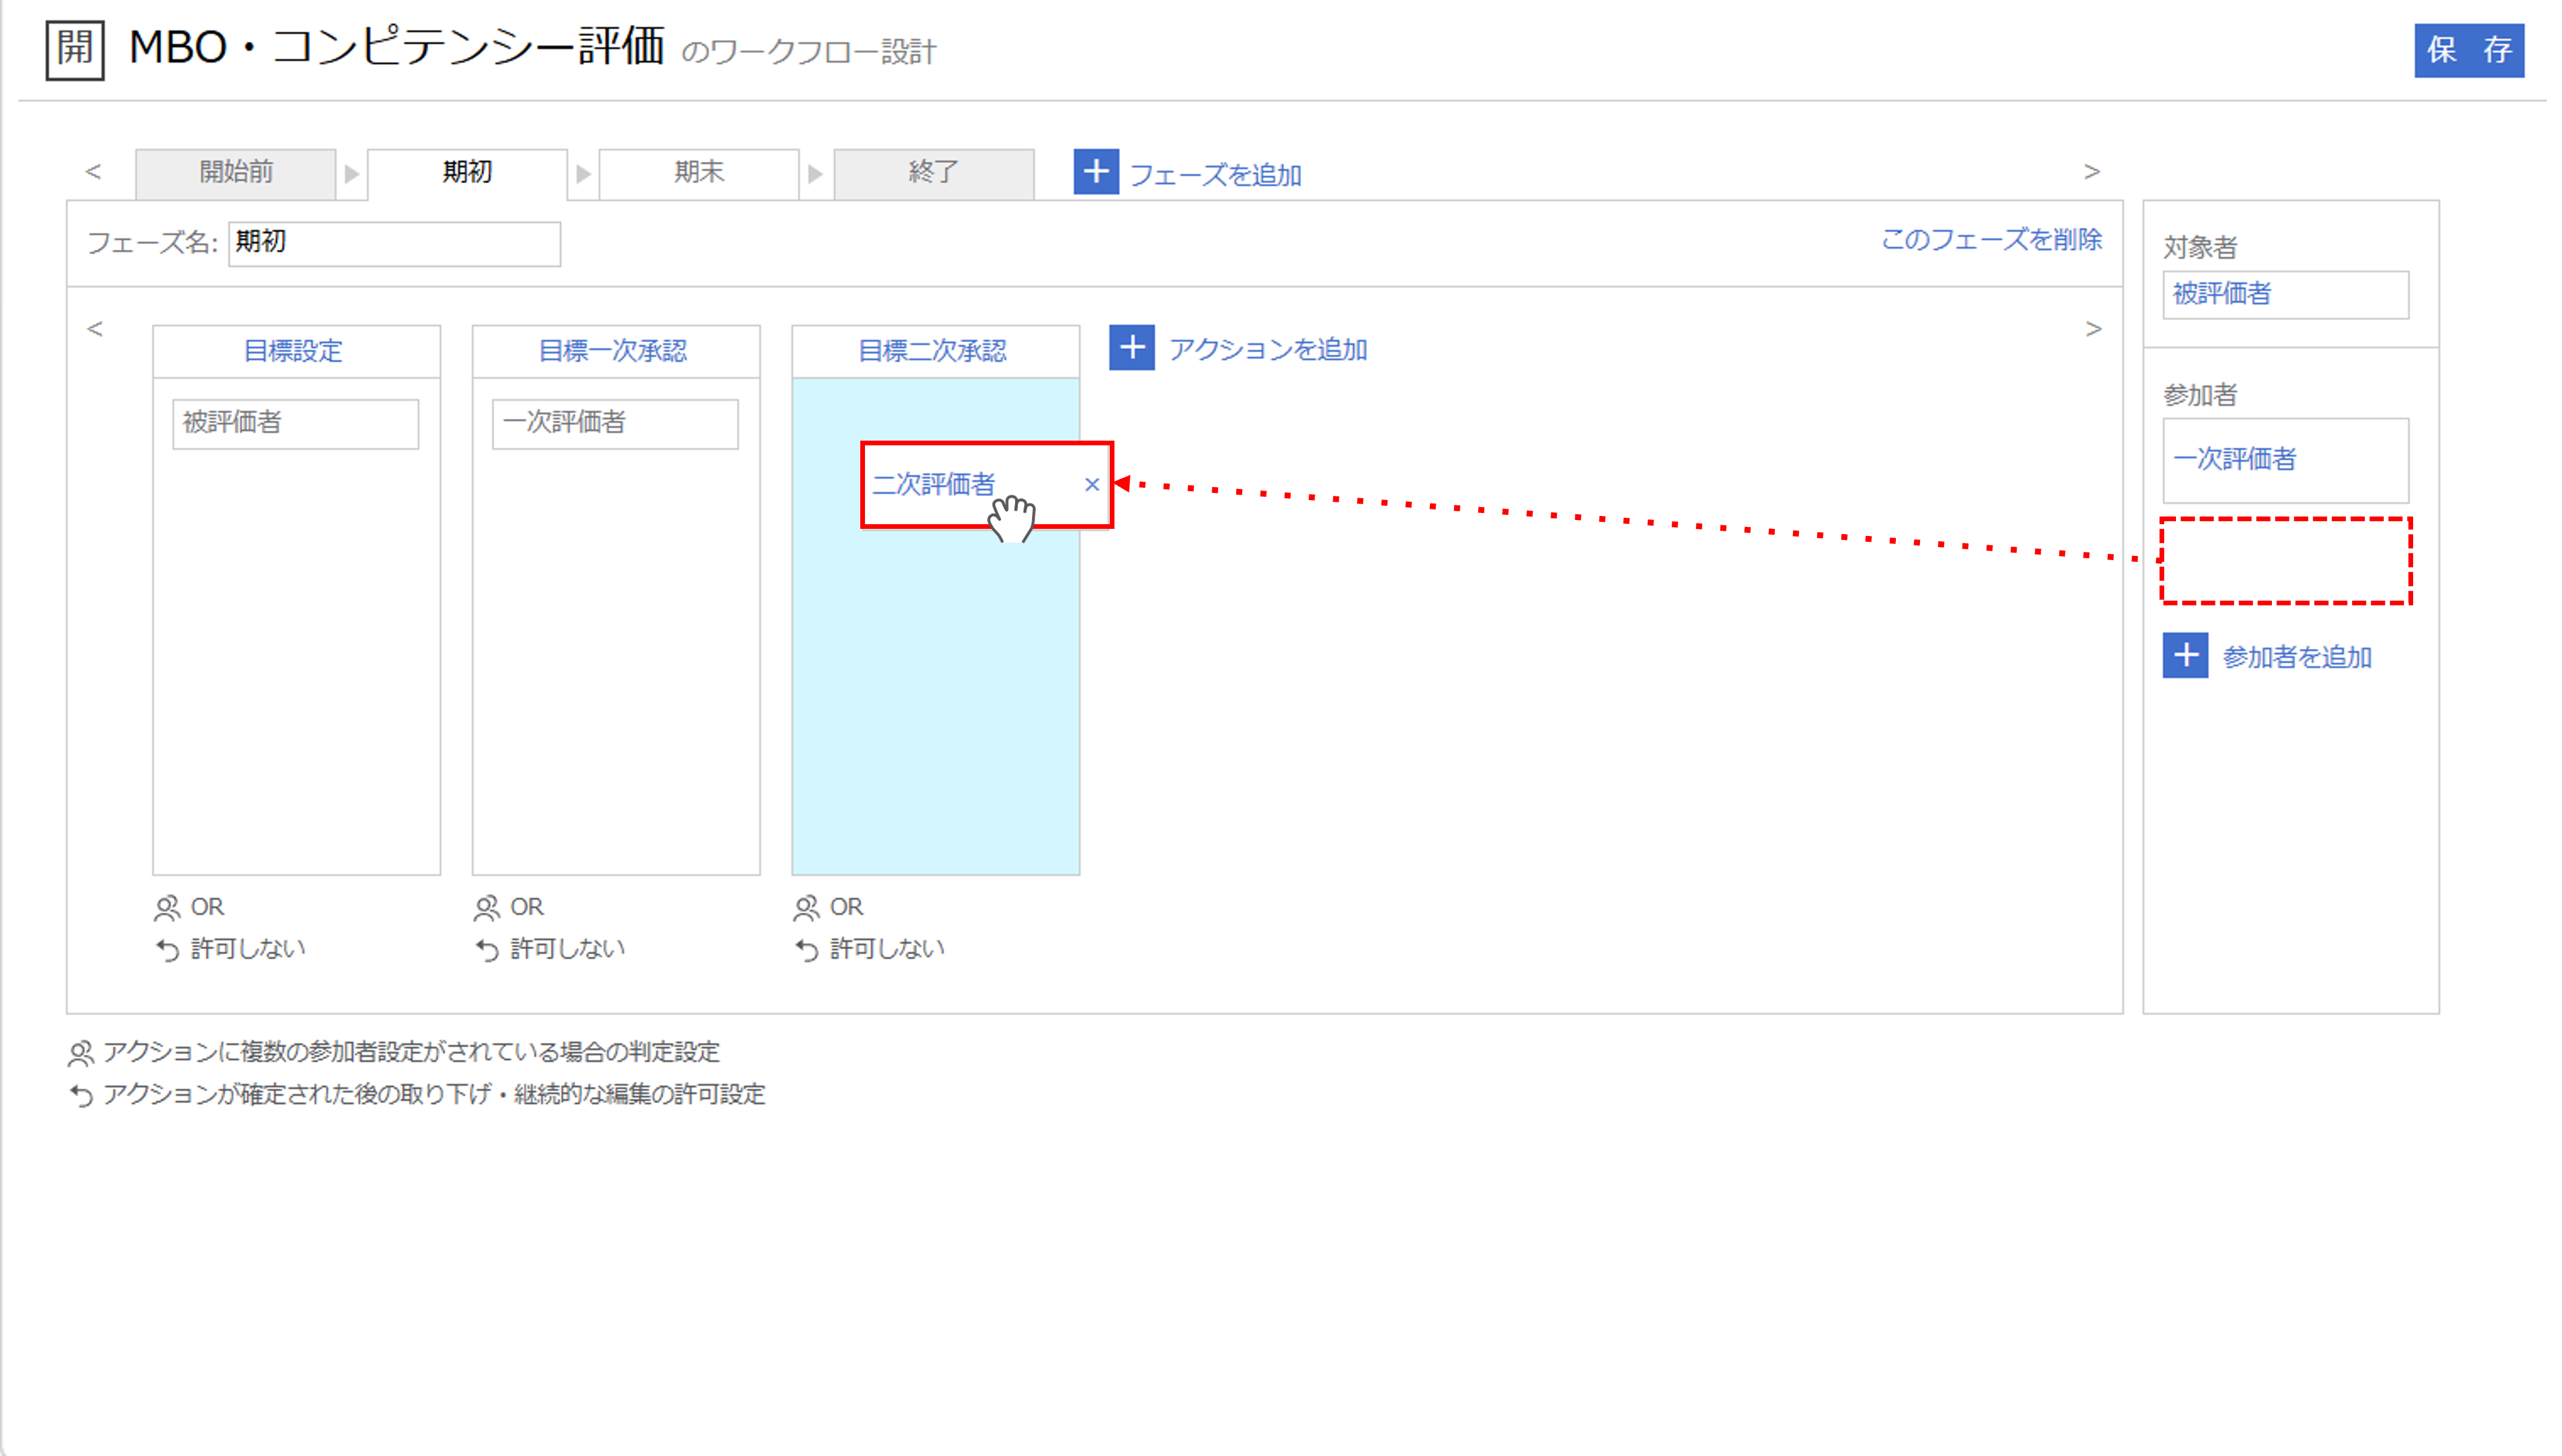Open the 目標一次承認 action header
The image size is (2562, 1456).
point(616,351)
